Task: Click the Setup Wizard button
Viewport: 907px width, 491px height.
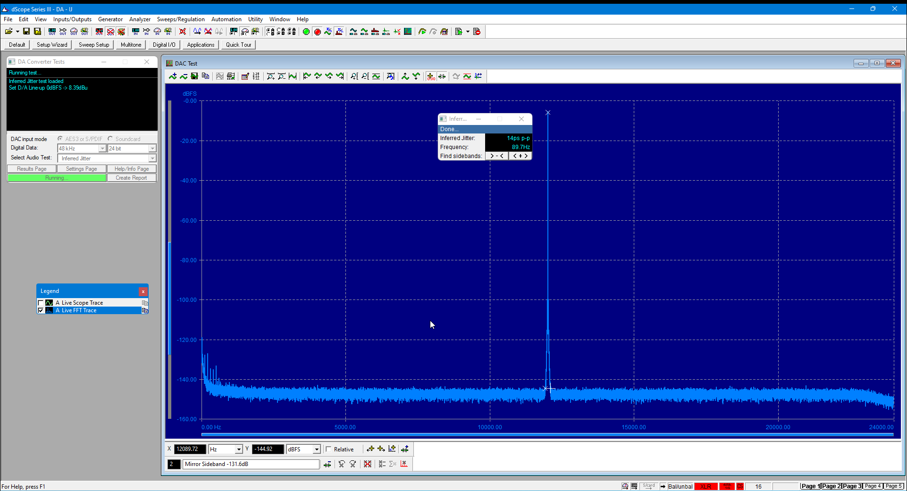Action: (x=52, y=45)
